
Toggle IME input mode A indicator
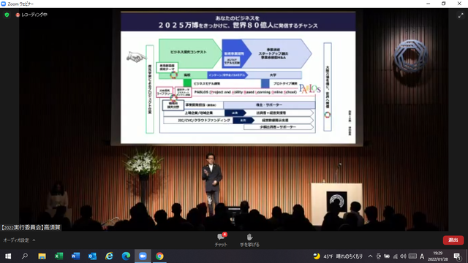pos(422,256)
